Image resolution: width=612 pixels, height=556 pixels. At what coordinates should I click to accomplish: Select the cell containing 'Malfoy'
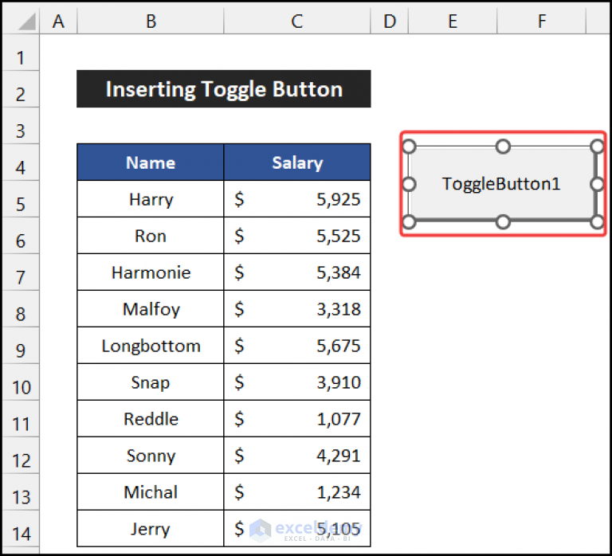point(151,308)
